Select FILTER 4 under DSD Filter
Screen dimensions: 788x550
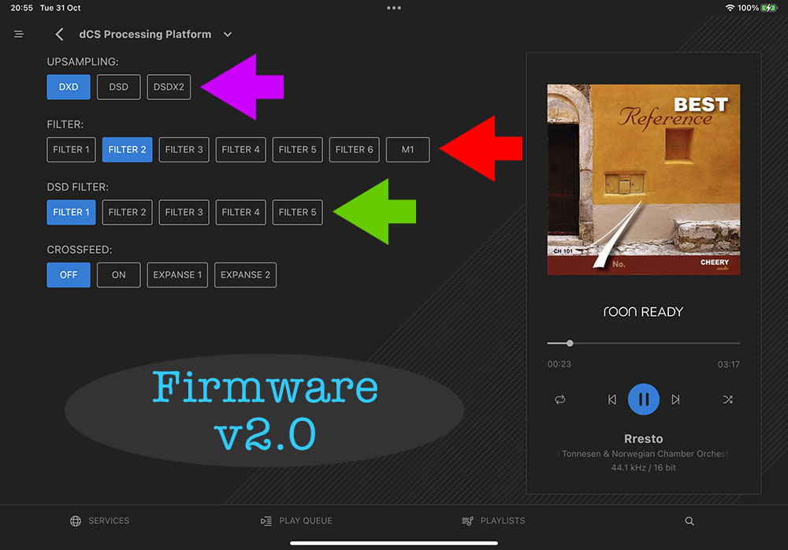click(x=240, y=212)
